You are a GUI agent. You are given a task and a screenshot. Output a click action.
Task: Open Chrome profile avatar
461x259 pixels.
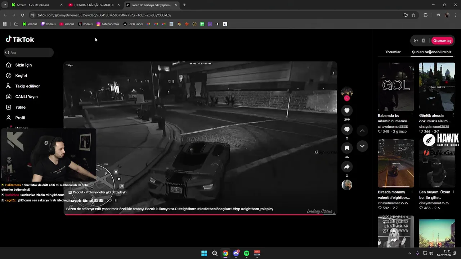[x=447, y=15]
